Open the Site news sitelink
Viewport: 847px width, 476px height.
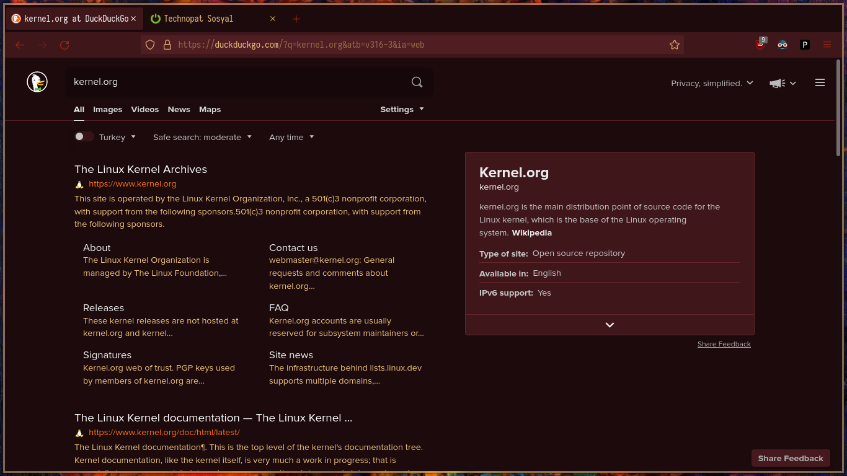point(291,355)
